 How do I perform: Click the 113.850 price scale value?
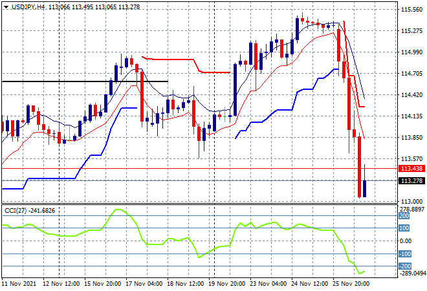tap(411, 138)
